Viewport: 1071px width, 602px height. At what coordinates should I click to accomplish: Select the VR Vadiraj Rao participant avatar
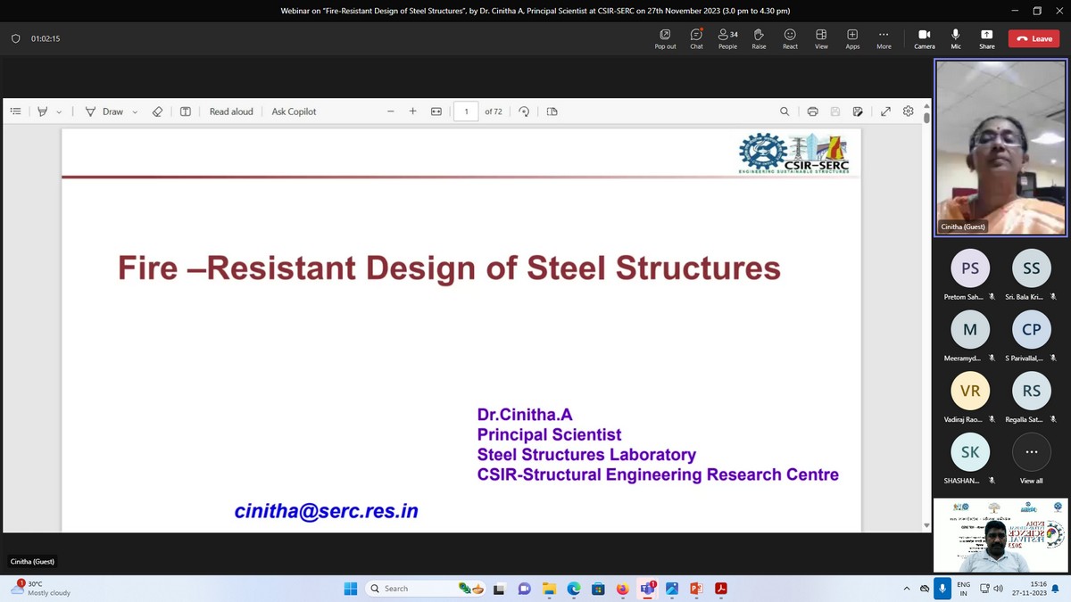tap(970, 390)
